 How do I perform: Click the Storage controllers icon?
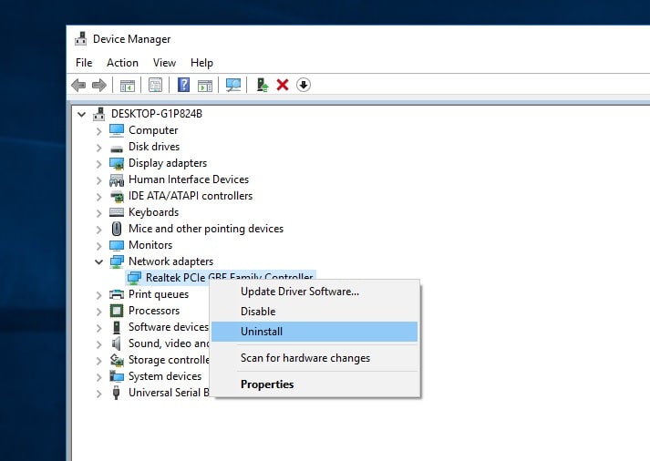click(117, 360)
